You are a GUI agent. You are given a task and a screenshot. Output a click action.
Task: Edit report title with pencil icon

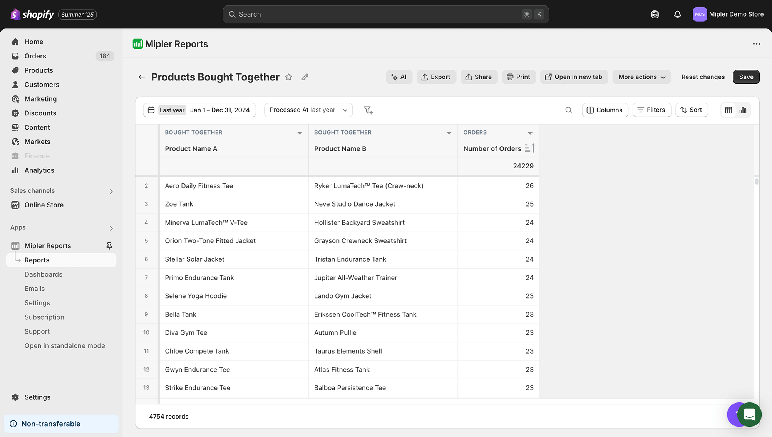click(305, 77)
